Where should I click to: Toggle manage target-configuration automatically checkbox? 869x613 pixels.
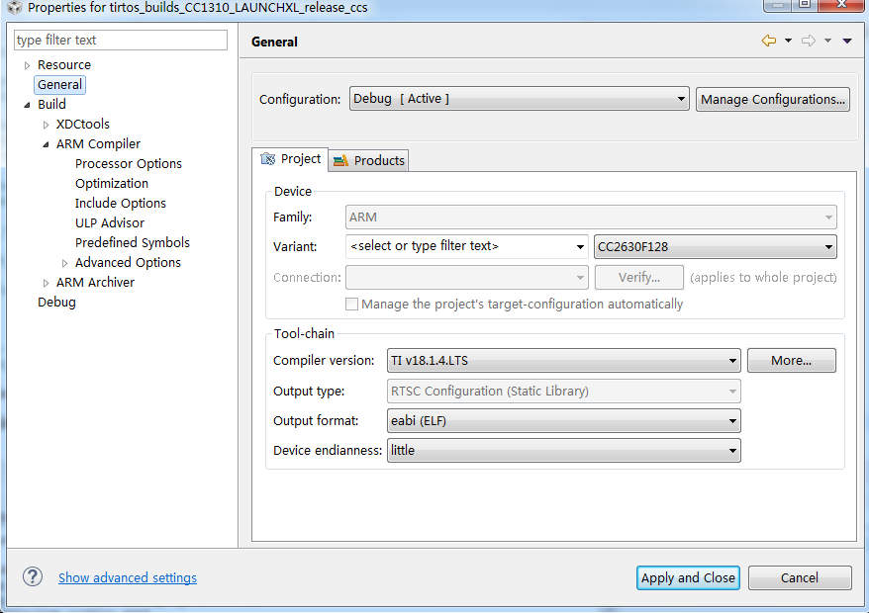[x=351, y=304]
